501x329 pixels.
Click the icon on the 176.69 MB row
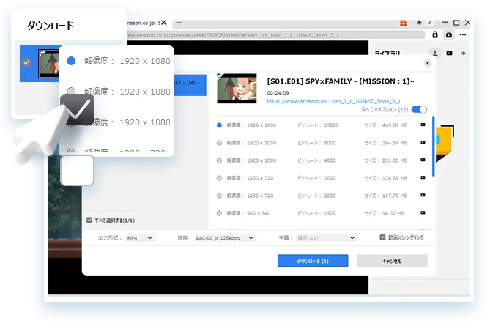pyautogui.click(x=423, y=177)
